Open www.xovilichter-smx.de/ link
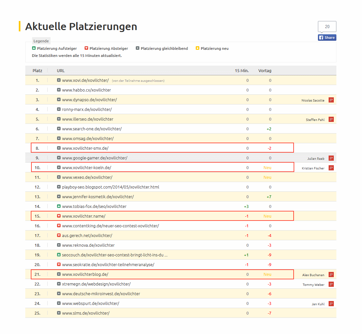The width and height of the screenshot is (362, 334). point(85,148)
